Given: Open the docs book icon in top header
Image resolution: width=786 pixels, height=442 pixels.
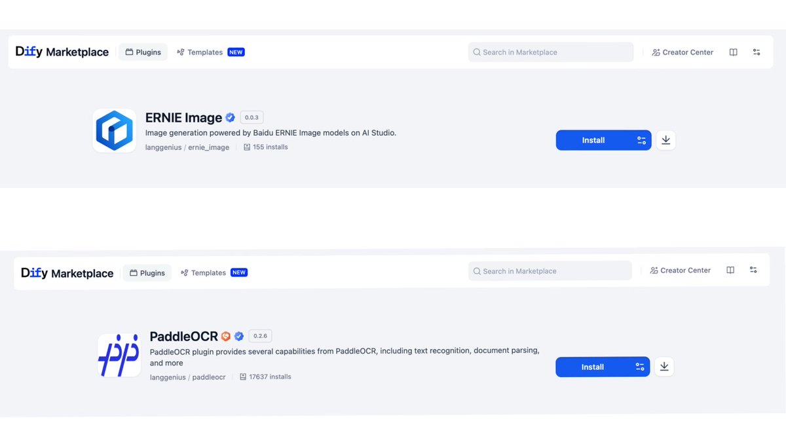Looking at the screenshot, I should tap(733, 52).
